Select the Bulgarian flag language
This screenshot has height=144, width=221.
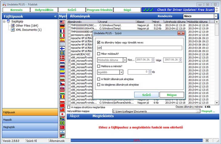click(x=62, y=79)
